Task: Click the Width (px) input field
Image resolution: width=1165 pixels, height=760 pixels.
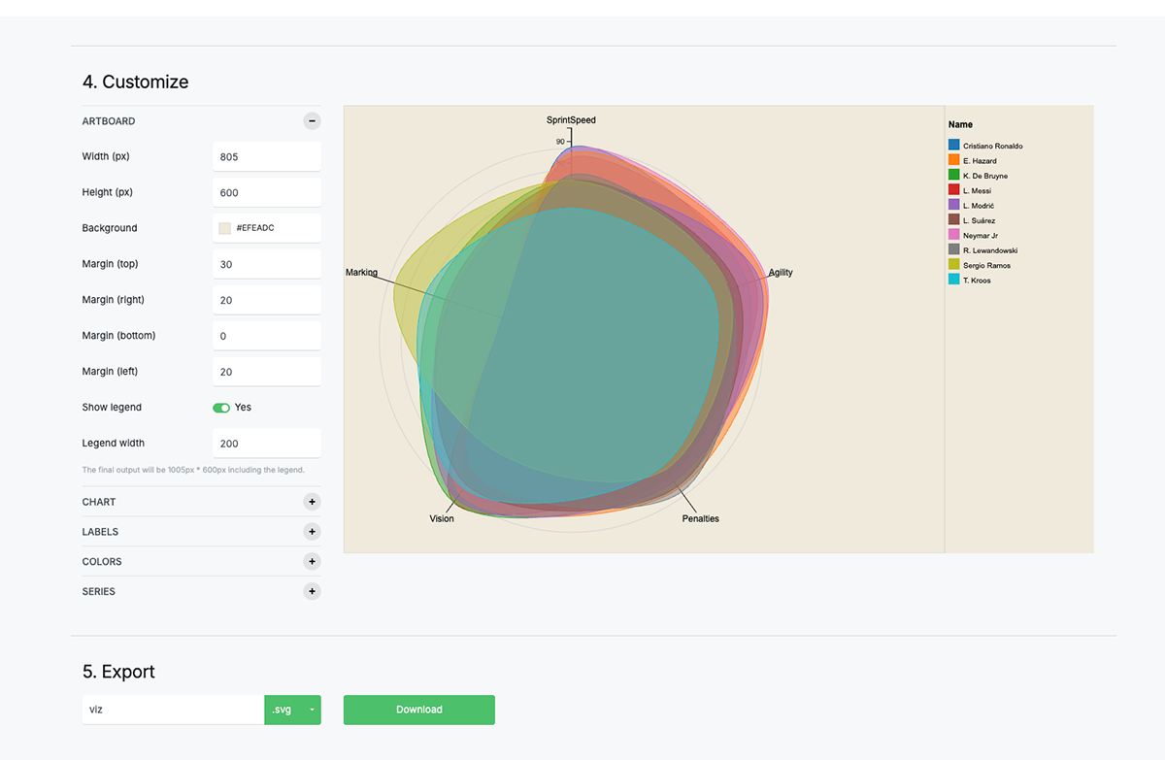Action: [x=266, y=156]
